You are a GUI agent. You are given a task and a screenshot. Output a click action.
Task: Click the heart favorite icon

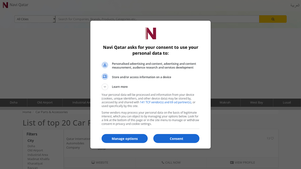coord(272,138)
